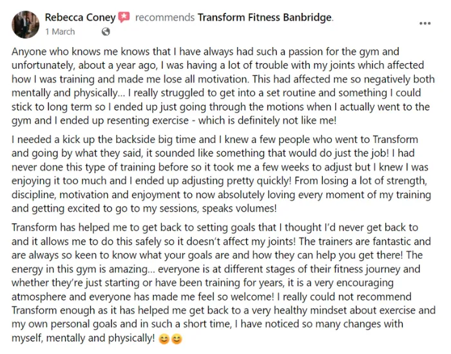Click the line ending "definitely not like me!"
451x354 pixels.
click(174, 120)
